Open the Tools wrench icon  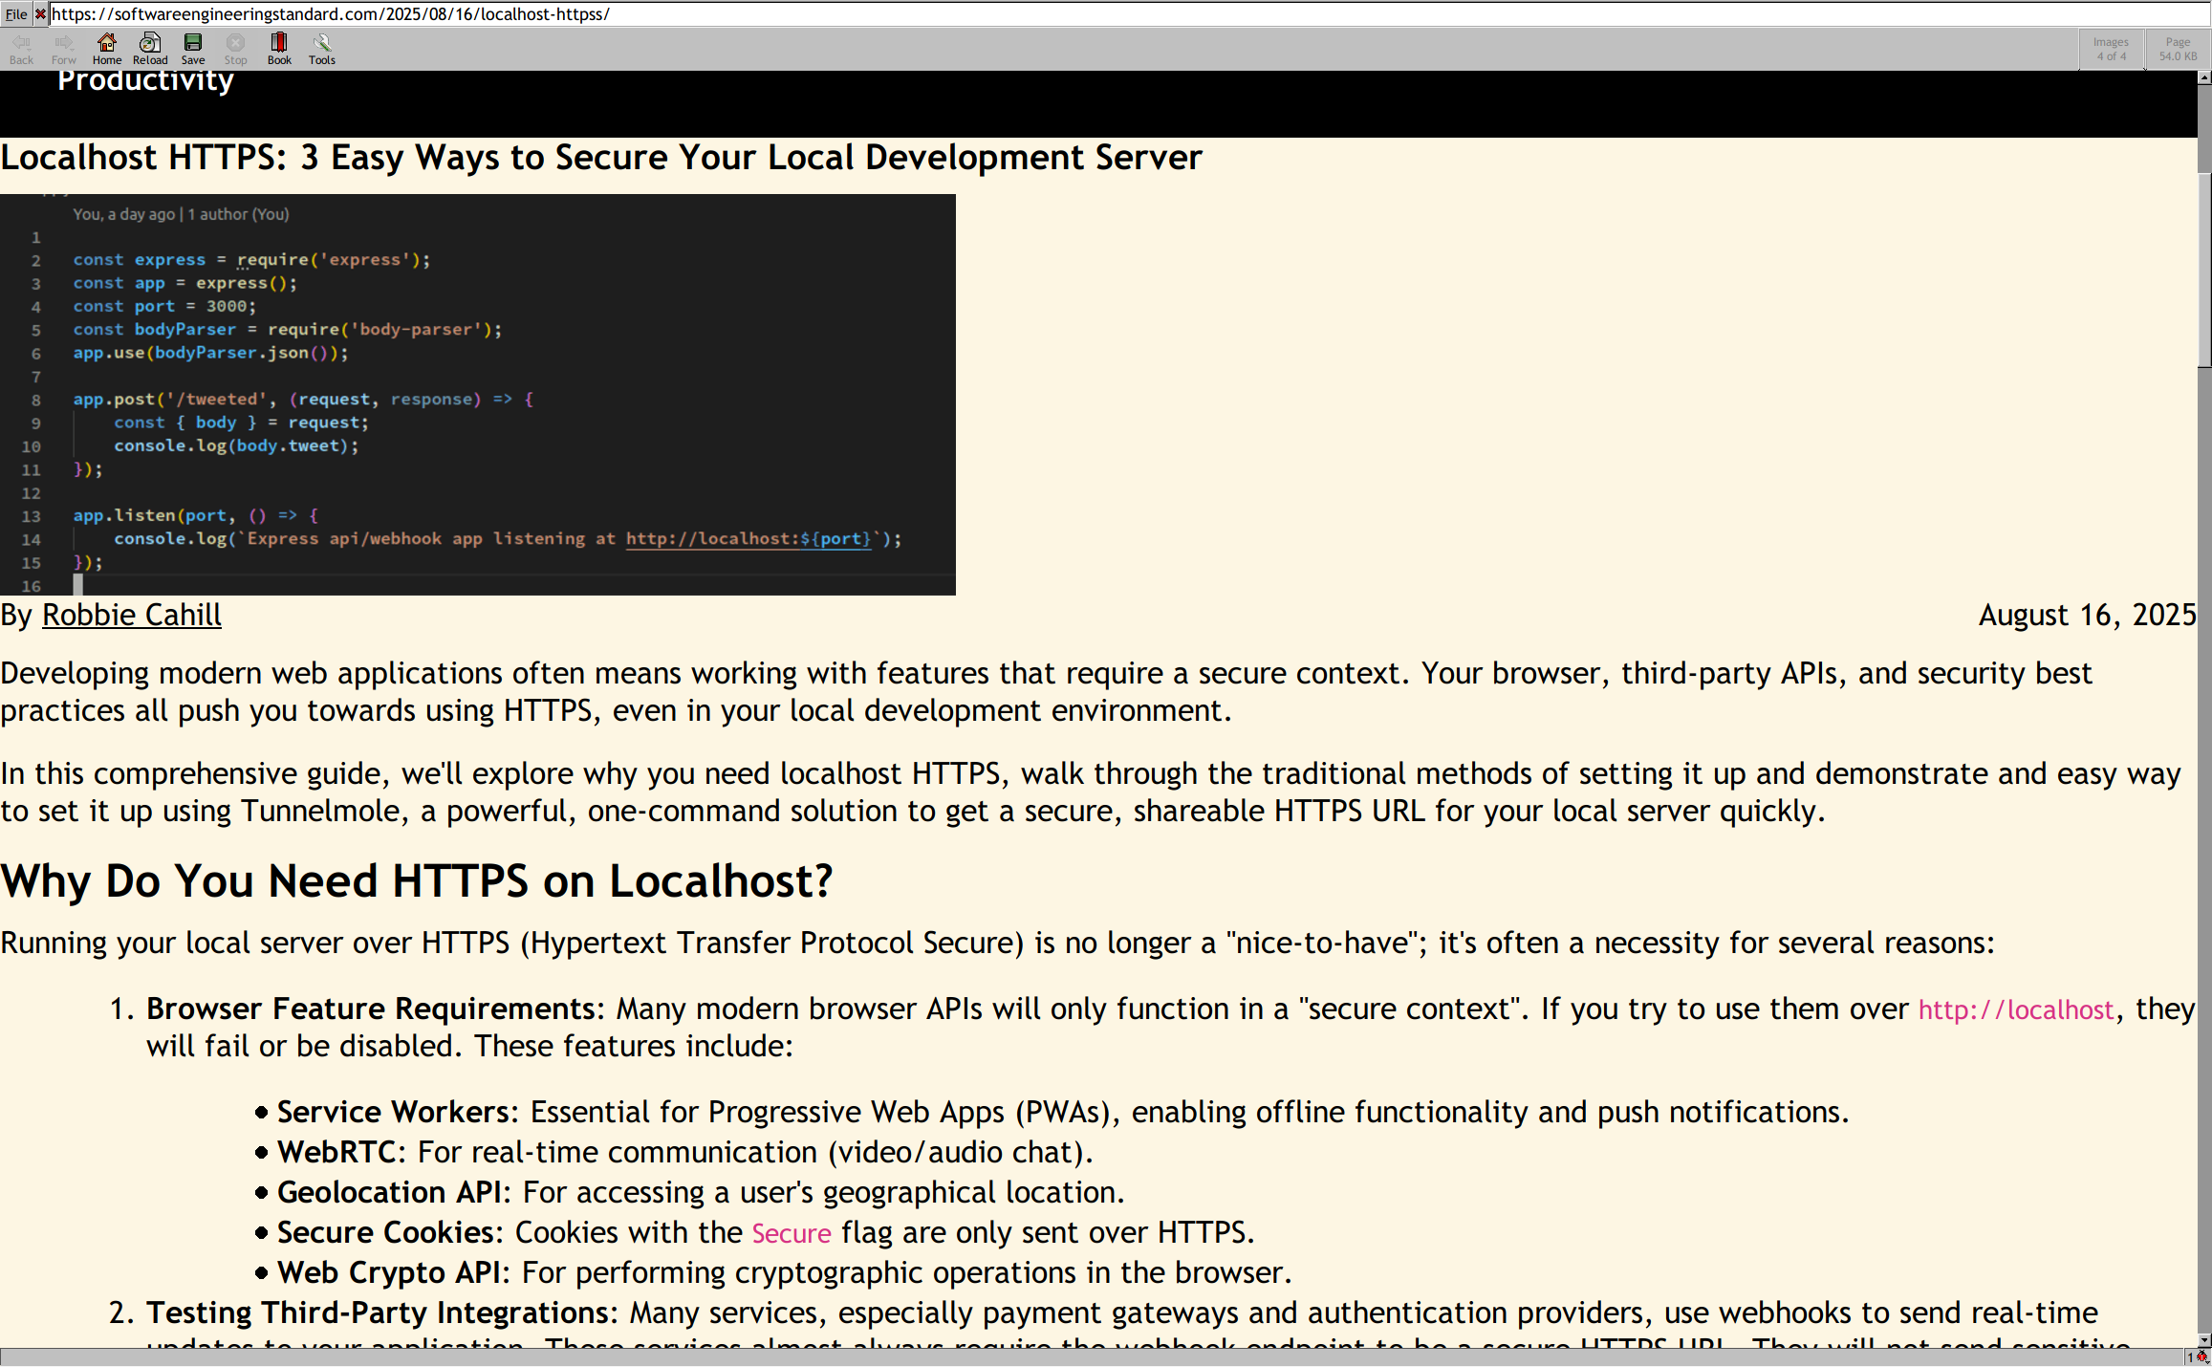click(x=322, y=48)
